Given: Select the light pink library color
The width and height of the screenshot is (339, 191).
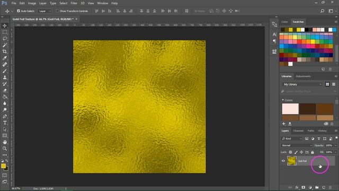Looking at the screenshot, I should [290, 109].
